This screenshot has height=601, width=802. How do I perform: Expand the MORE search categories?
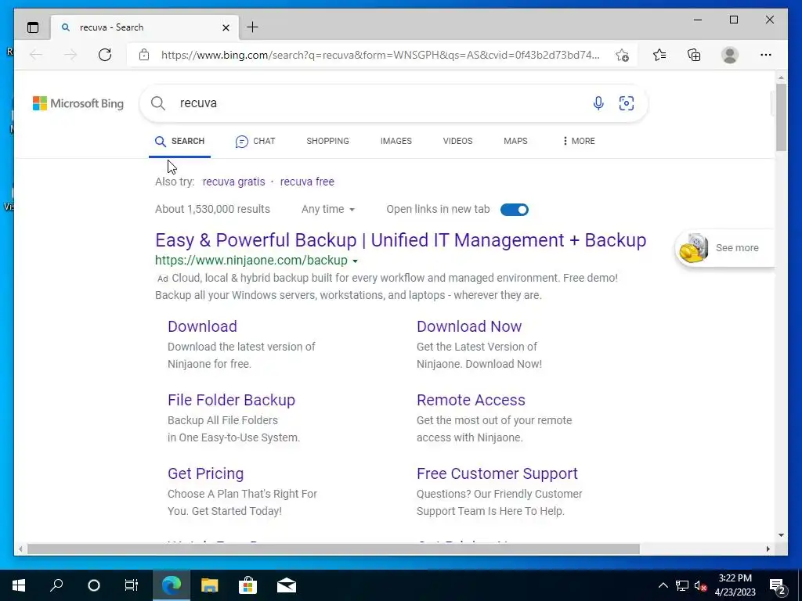(x=579, y=141)
